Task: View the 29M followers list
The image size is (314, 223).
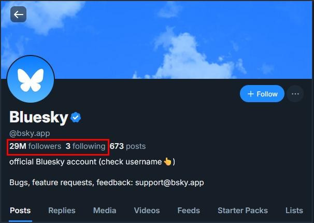Action: (x=35, y=146)
